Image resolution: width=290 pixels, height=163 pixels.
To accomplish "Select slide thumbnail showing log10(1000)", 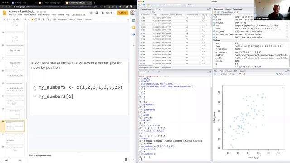I will coord(15,50).
